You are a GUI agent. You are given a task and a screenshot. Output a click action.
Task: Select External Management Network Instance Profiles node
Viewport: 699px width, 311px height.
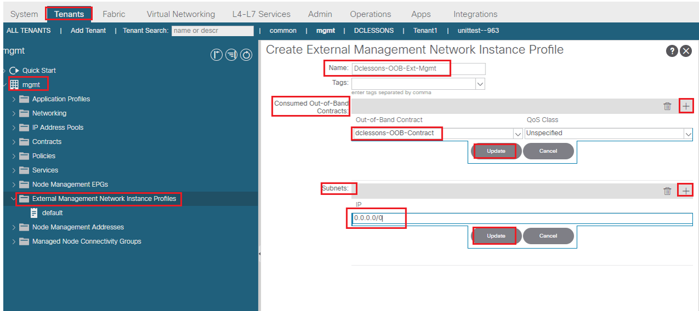click(104, 199)
